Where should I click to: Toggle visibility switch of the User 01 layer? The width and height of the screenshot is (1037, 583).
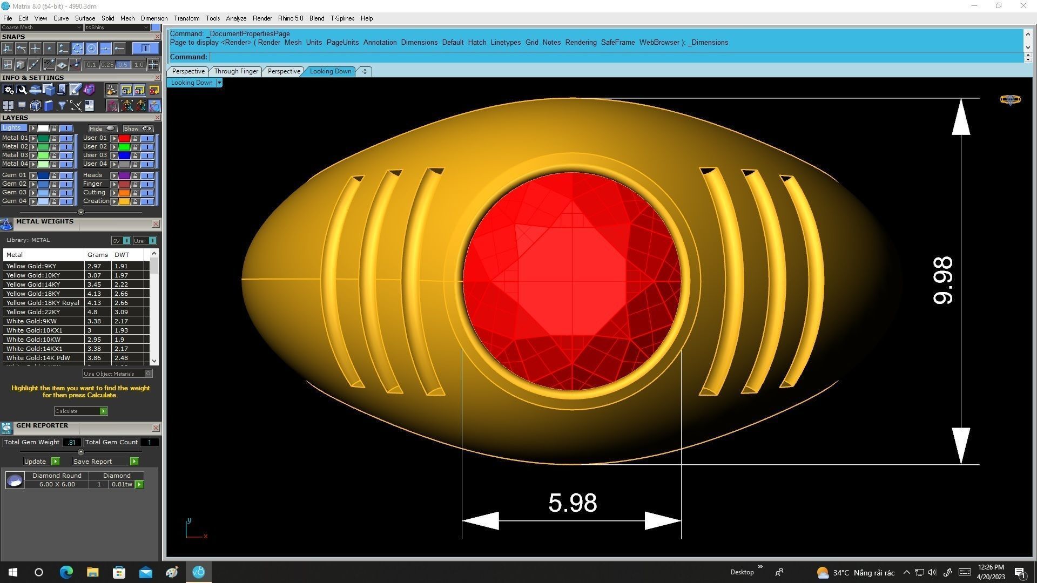coord(146,138)
